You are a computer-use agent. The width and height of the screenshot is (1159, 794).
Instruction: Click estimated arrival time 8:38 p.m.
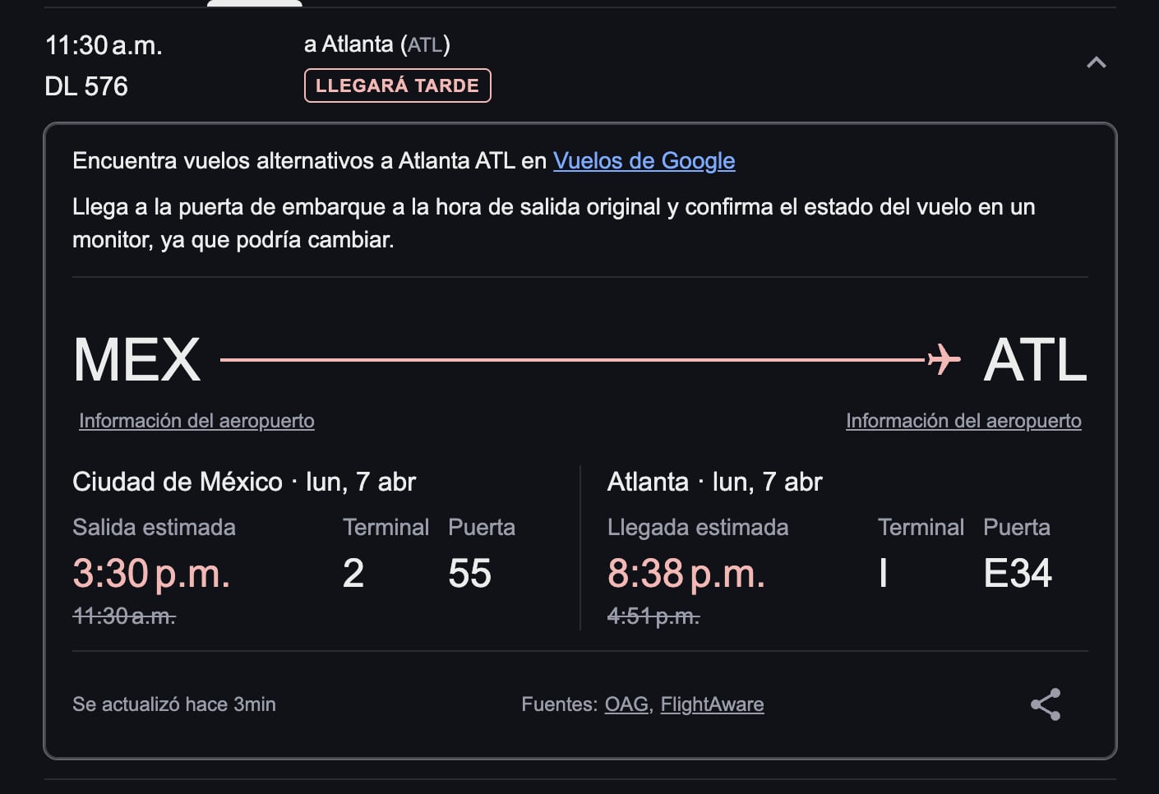[x=686, y=573]
